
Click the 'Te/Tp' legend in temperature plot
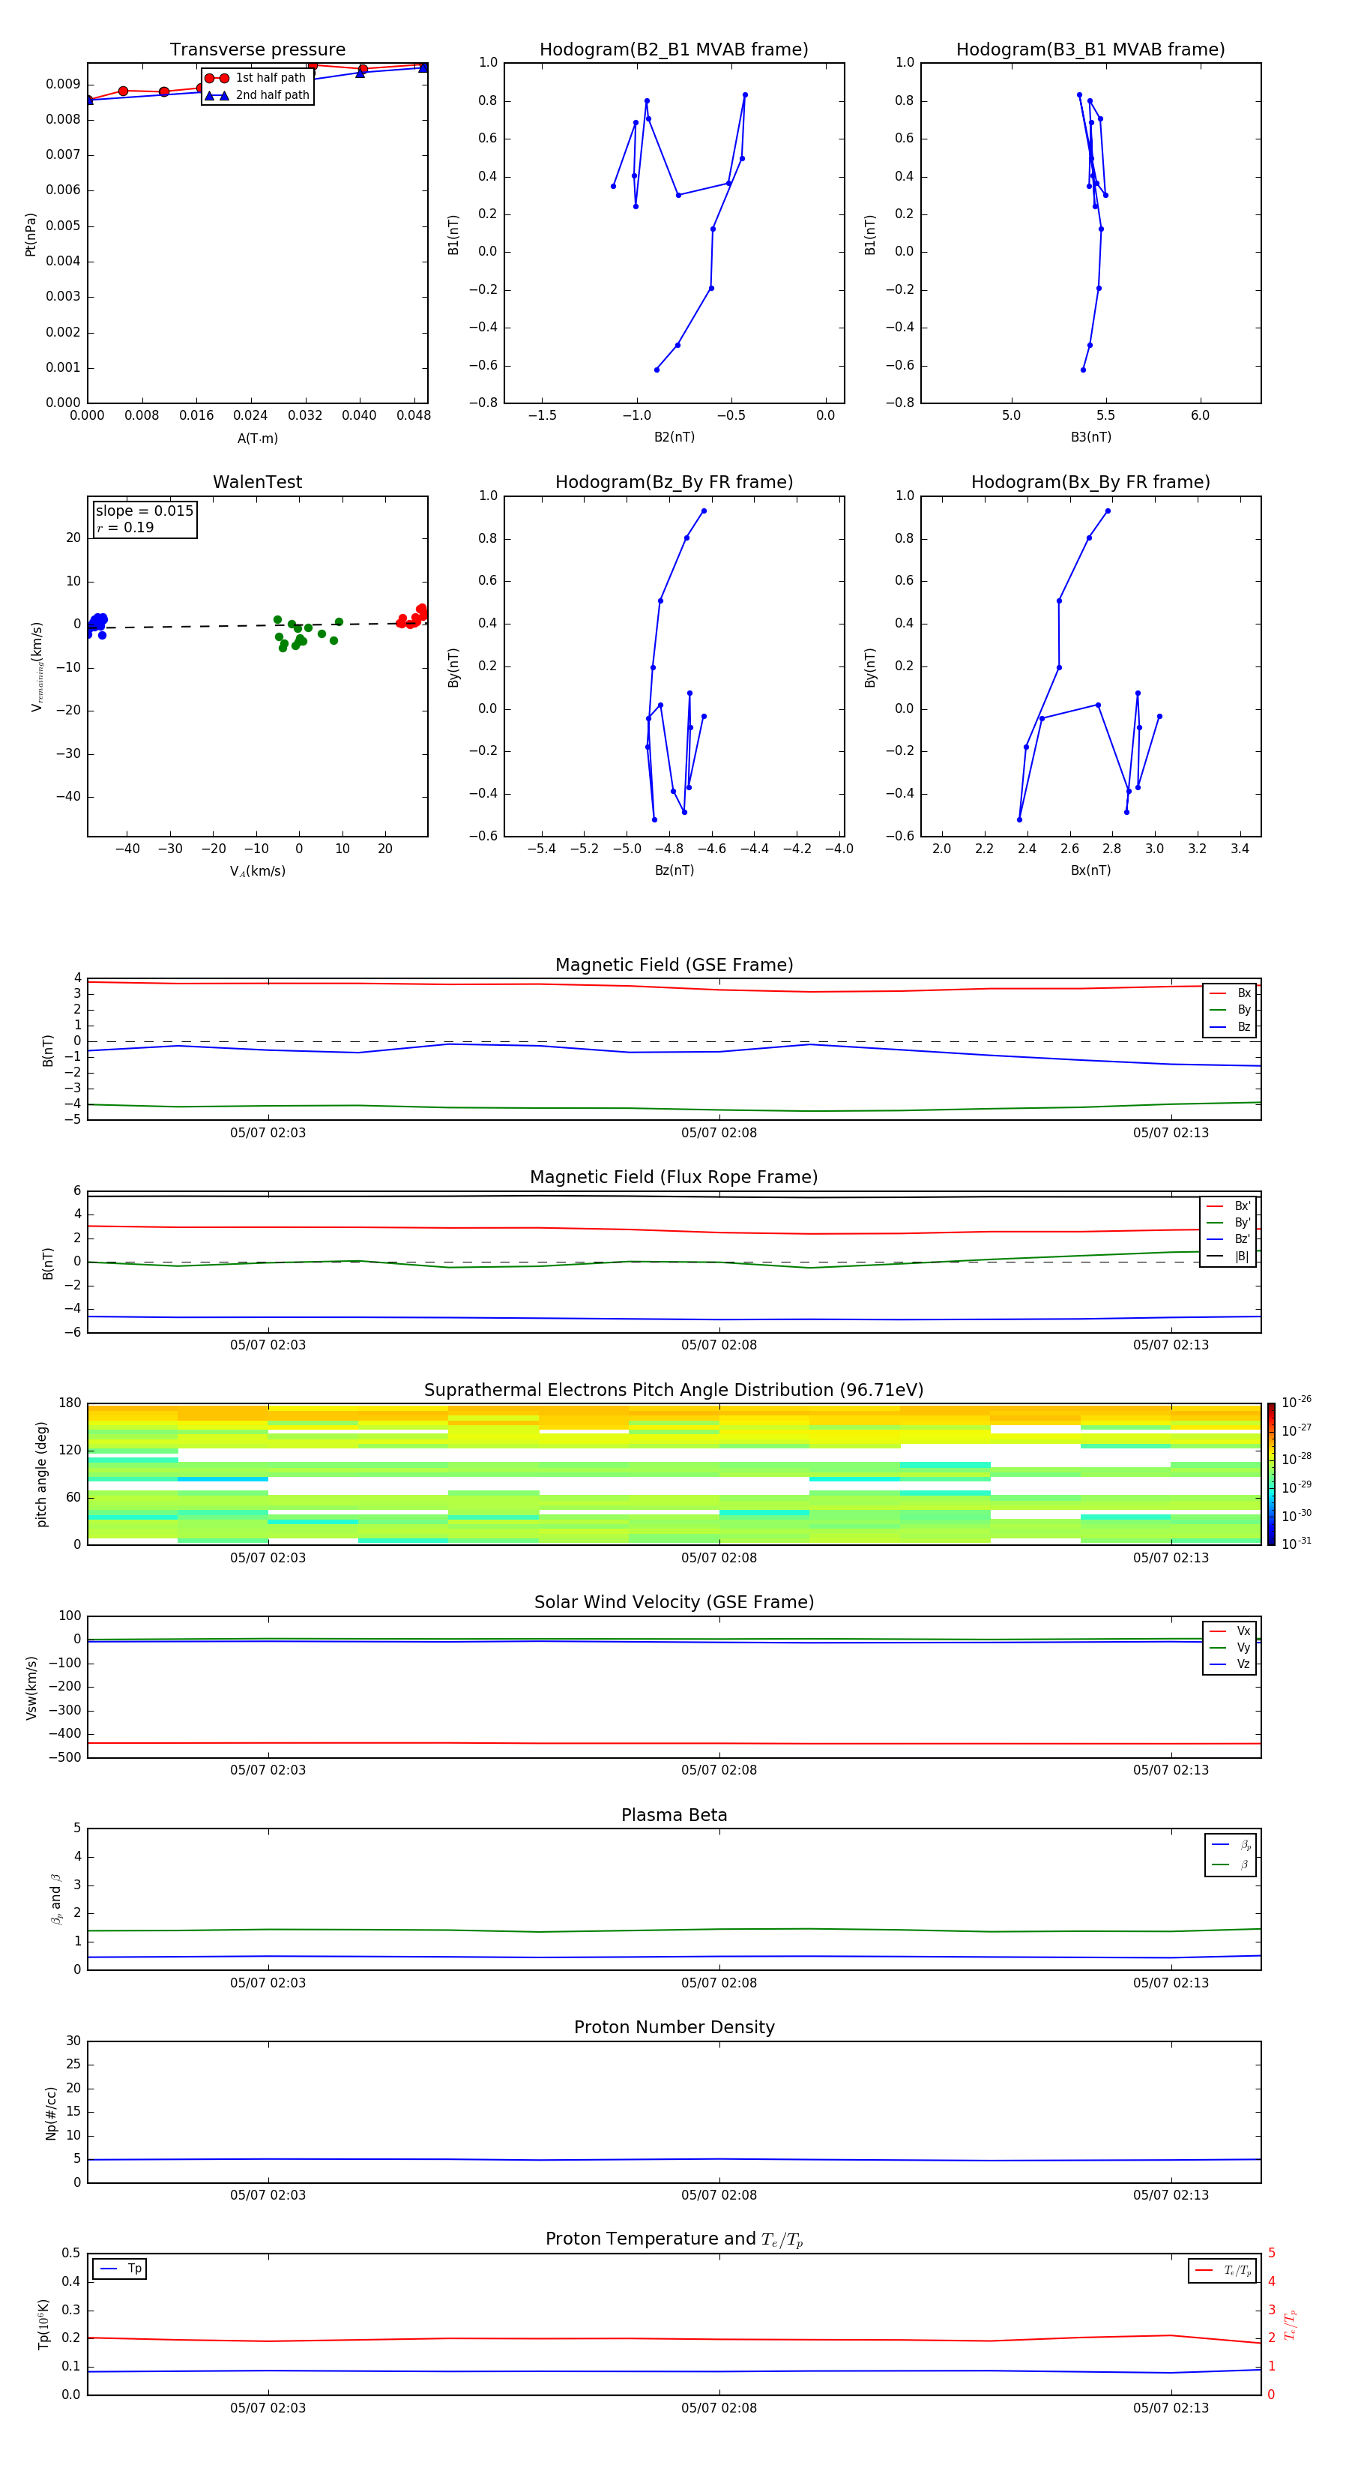[1222, 2270]
